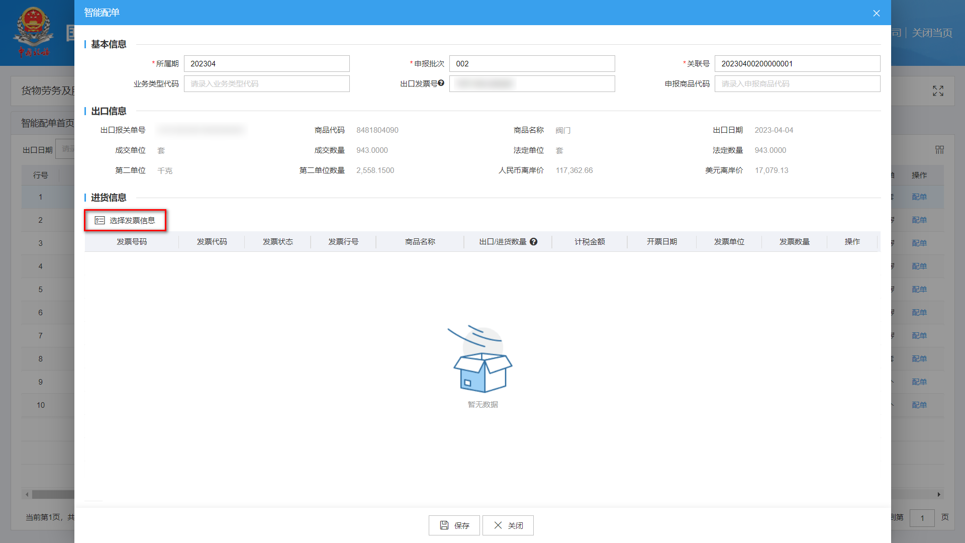Click inside the 业务类型代码 input field
This screenshot has width=965, height=543.
point(266,83)
